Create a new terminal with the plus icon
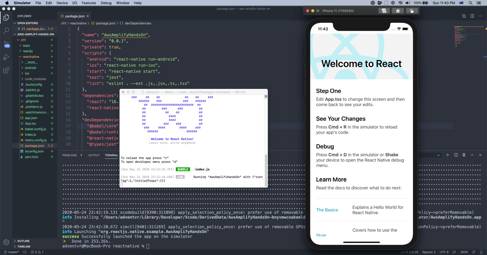This screenshot has height=255, width=487. coord(448,155)
